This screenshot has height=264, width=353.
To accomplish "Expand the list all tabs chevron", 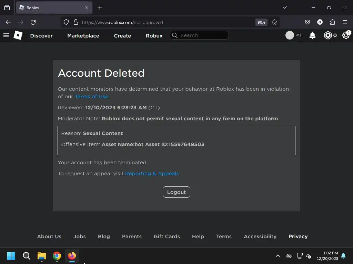I will [x=284, y=8].
